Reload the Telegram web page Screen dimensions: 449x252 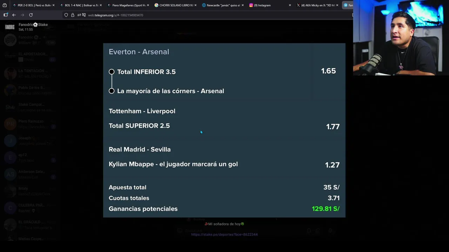click(31, 15)
